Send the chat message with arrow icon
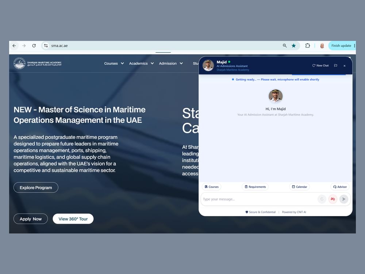Viewport: 365px width, 274px height. click(344, 199)
